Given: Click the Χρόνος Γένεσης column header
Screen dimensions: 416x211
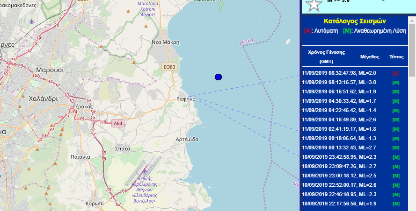Looking at the screenshot, I should [x=326, y=56].
